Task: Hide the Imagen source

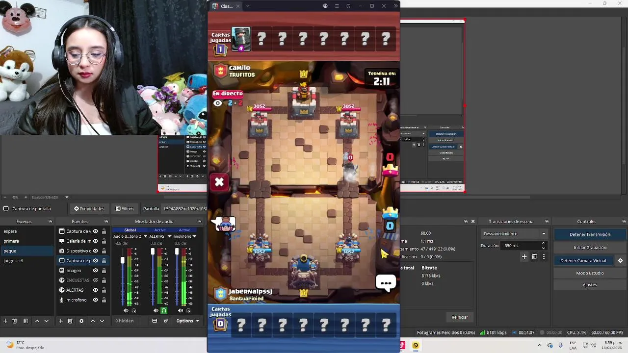Action: (x=96, y=270)
